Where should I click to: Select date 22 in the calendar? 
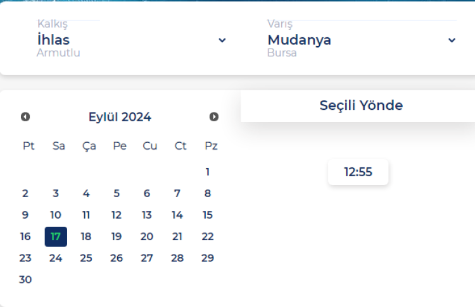pos(208,237)
